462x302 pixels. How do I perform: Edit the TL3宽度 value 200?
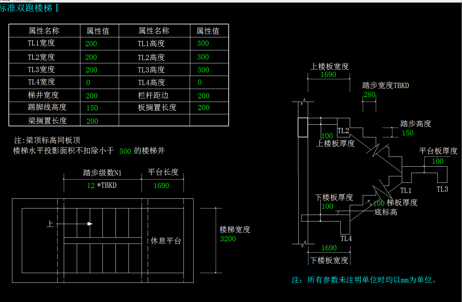[91, 70]
